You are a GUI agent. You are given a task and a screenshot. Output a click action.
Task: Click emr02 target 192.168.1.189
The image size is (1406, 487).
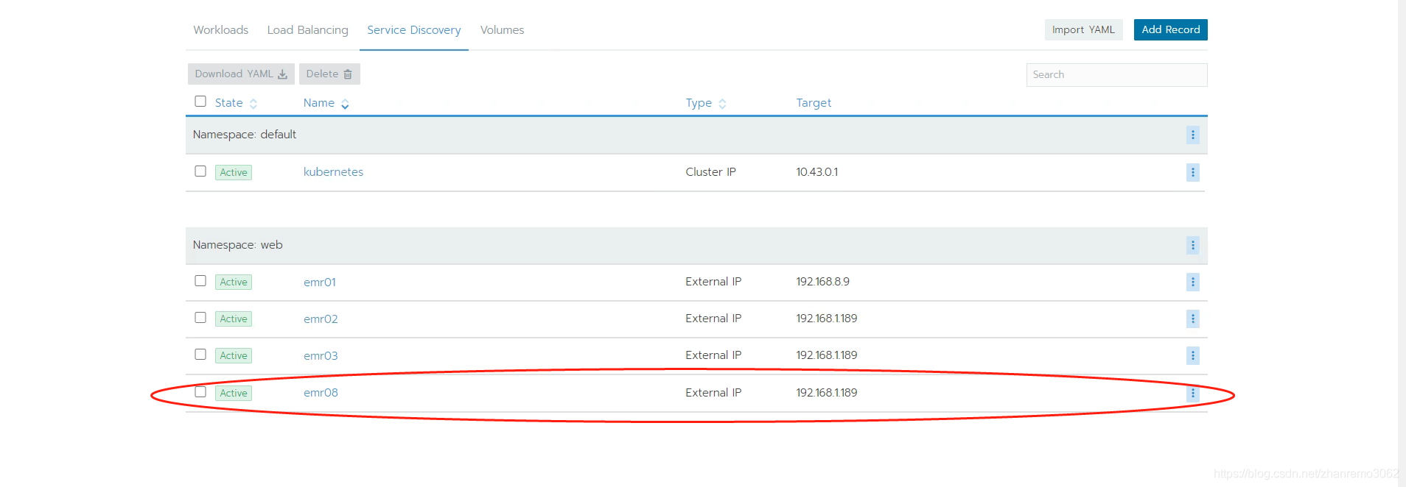827,319
